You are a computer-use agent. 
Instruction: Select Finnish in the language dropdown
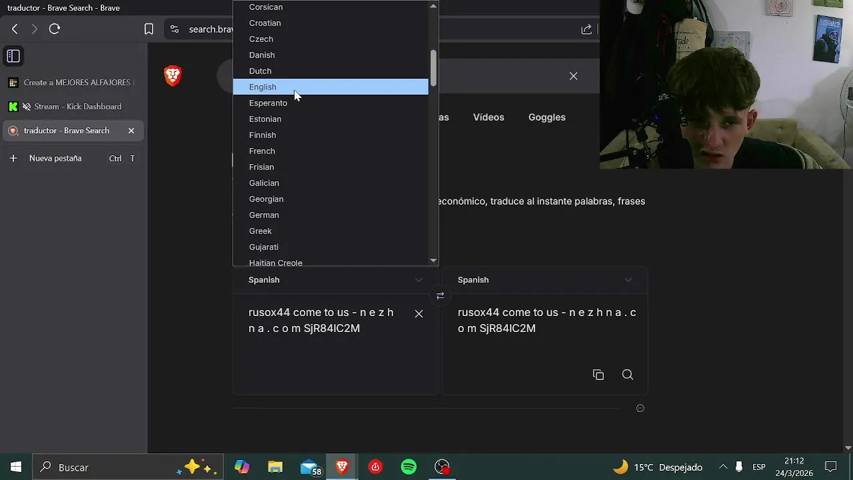(331, 135)
